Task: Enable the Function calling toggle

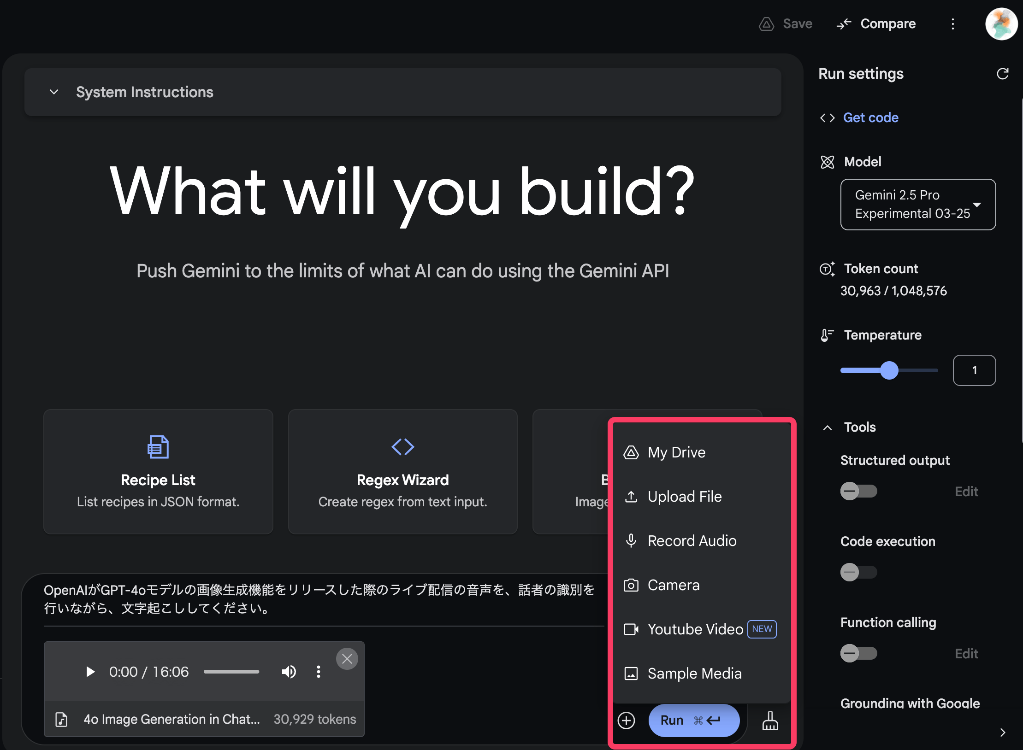Action: click(858, 653)
